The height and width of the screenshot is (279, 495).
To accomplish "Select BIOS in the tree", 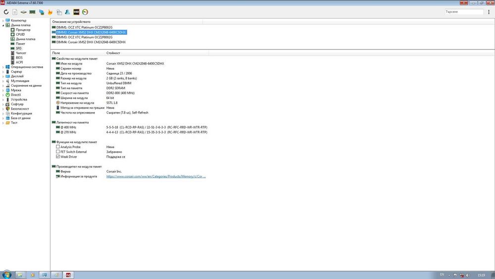I will [x=19, y=57].
